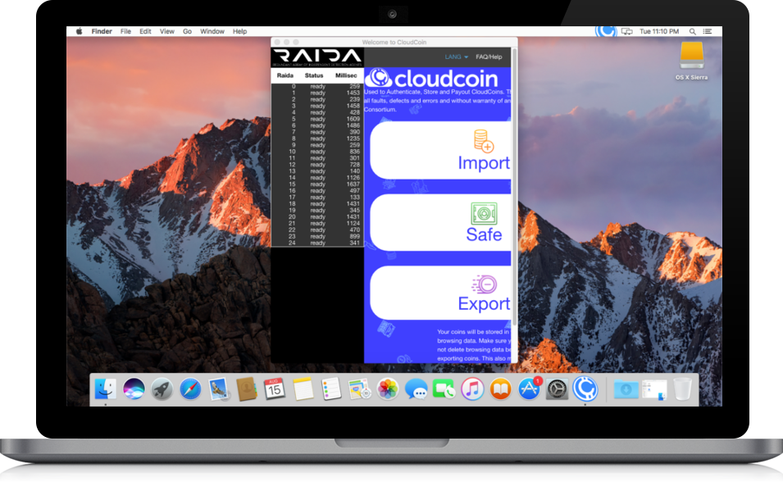Open the Finder menu

click(102, 31)
